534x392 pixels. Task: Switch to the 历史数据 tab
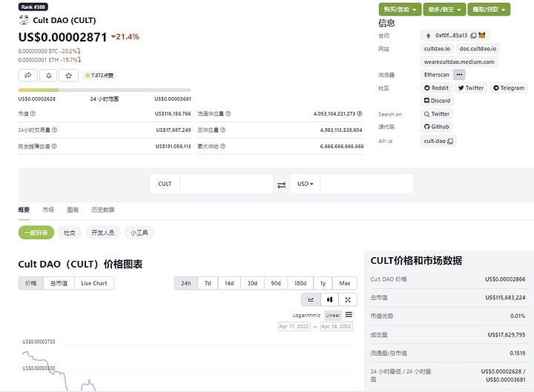click(102, 210)
